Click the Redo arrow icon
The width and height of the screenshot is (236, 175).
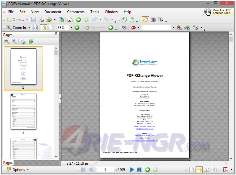(x=106, y=19)
